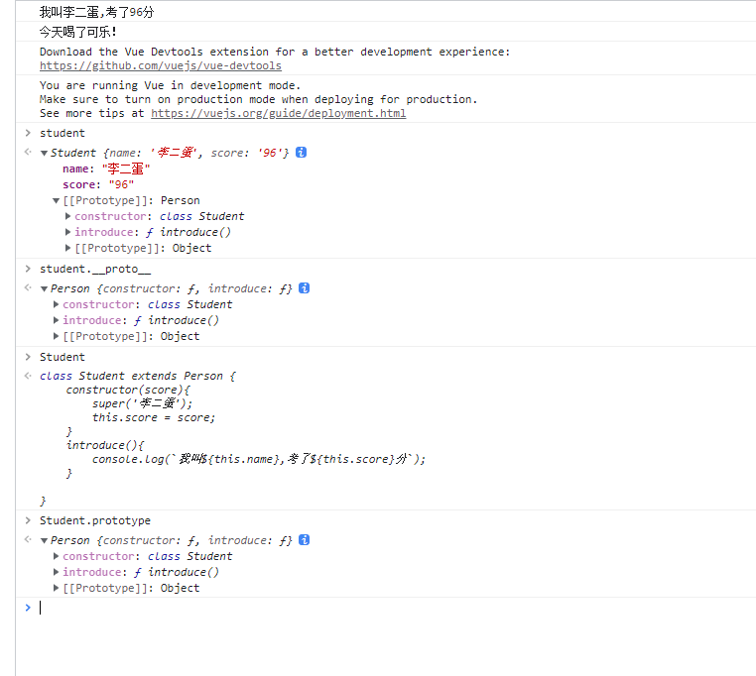Click info icon beside Student.prototype result

tap(304, 539)
